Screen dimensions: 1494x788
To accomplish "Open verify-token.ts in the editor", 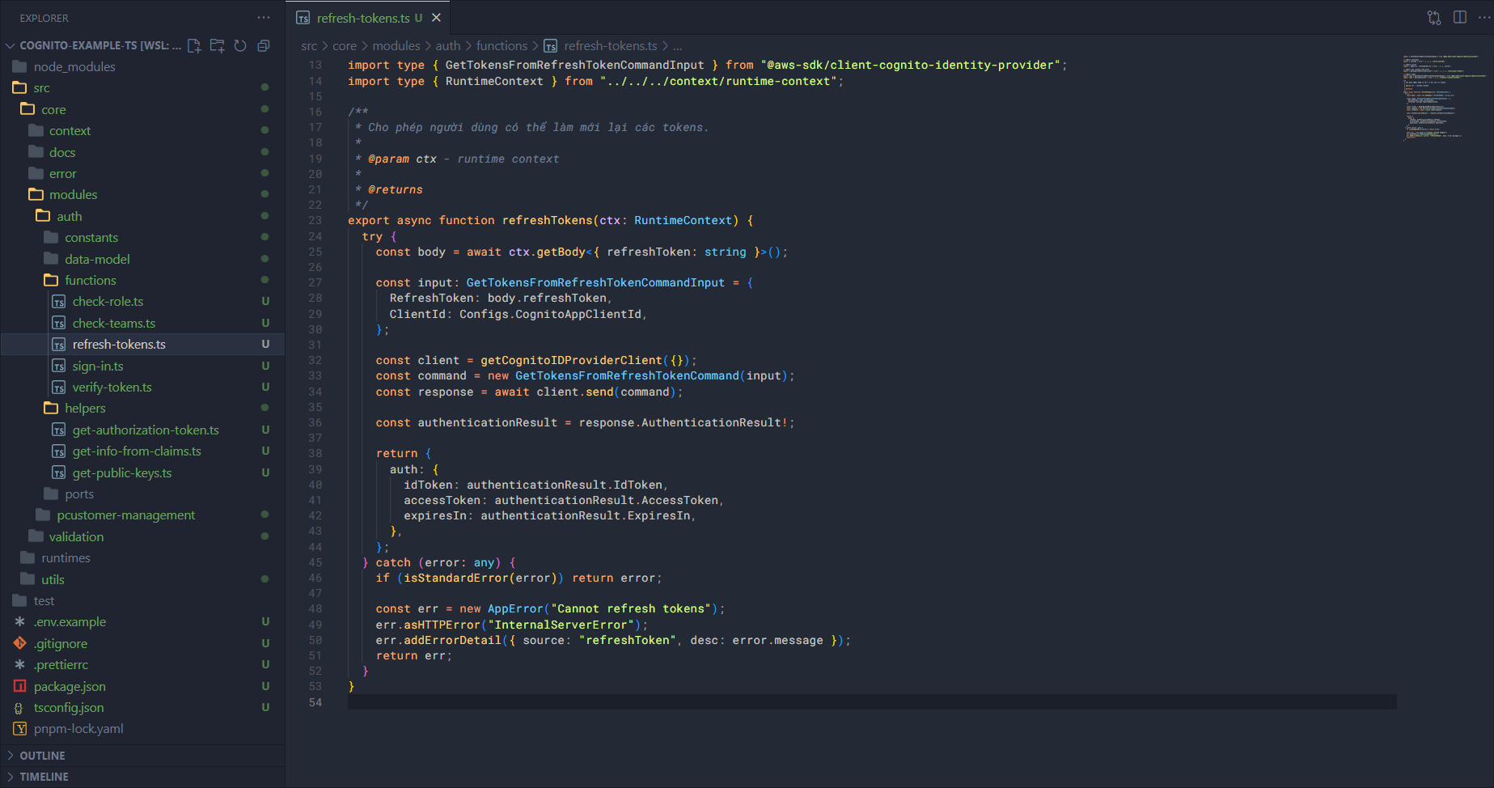I will (112, 388).
